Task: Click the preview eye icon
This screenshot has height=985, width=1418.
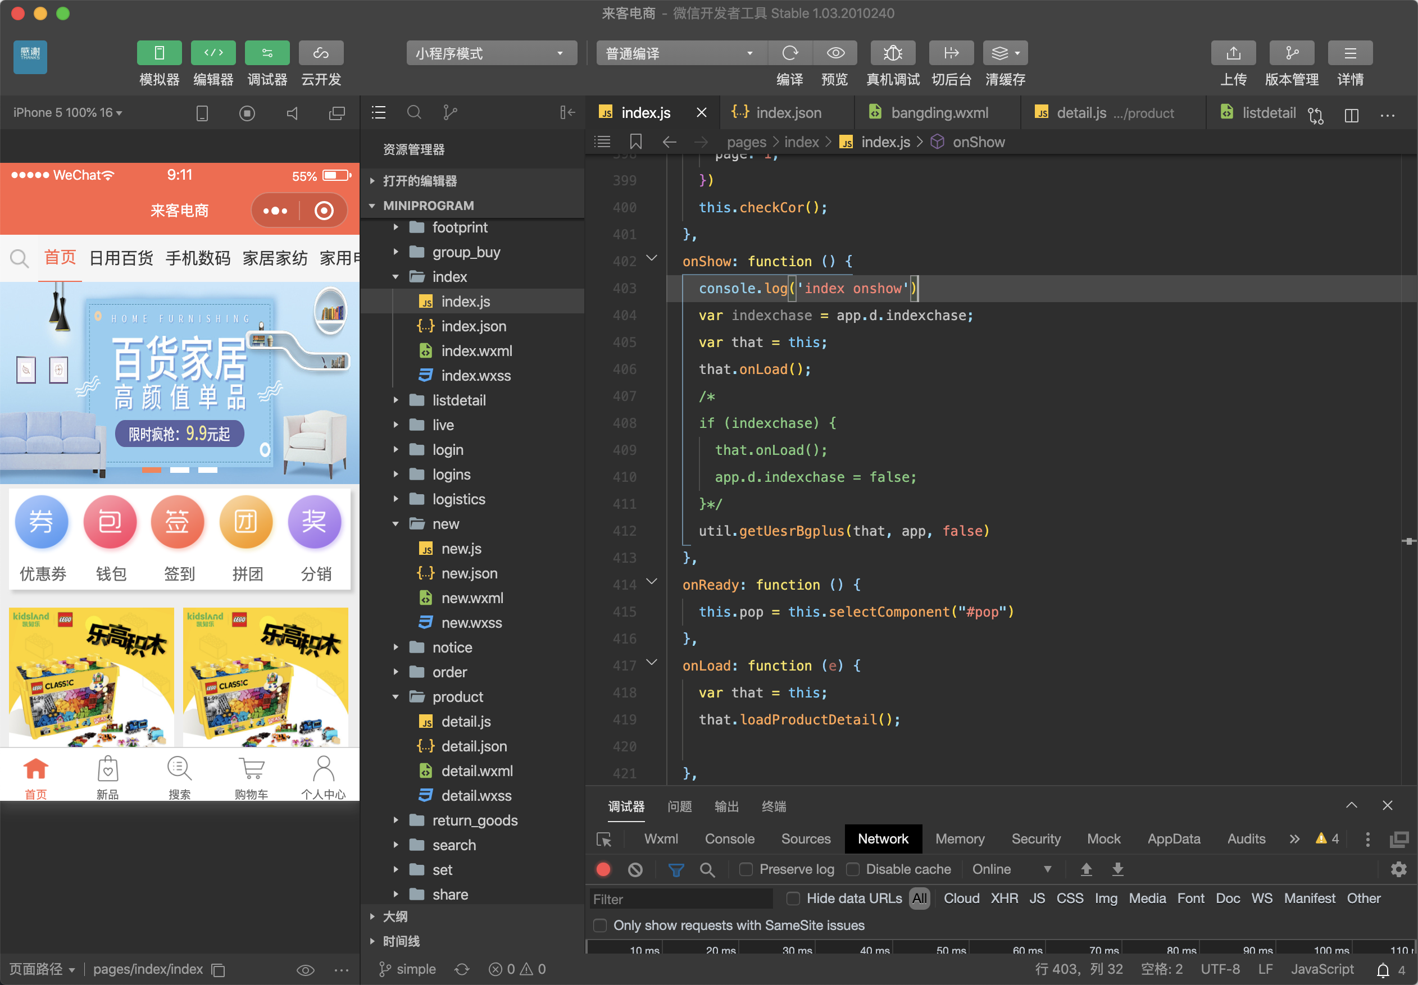Action: [835, 53]
